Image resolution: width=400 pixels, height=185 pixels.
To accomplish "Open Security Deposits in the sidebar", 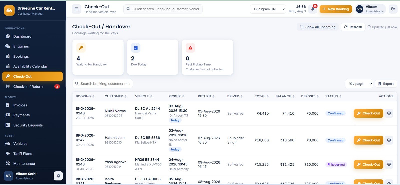I will [32, 125].
